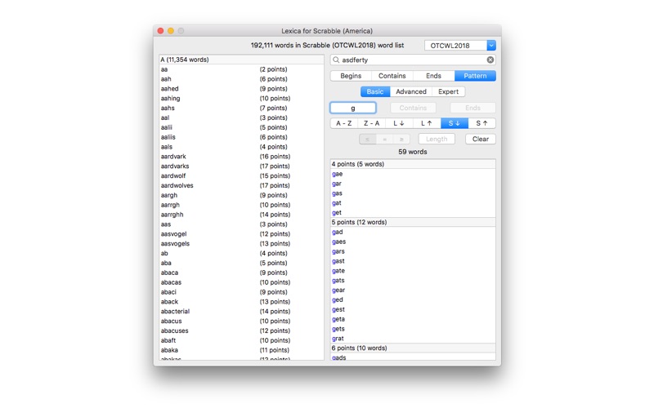Click the Clear button

pyautogui.click(x=481, y=139)
